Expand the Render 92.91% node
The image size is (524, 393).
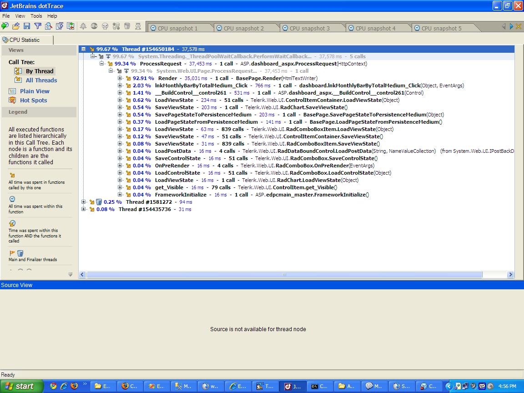(x=120, y=78)
